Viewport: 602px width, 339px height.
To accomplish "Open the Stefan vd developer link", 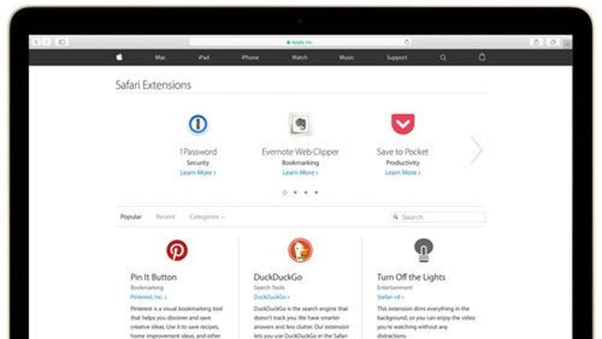I will tap(390, 297).
